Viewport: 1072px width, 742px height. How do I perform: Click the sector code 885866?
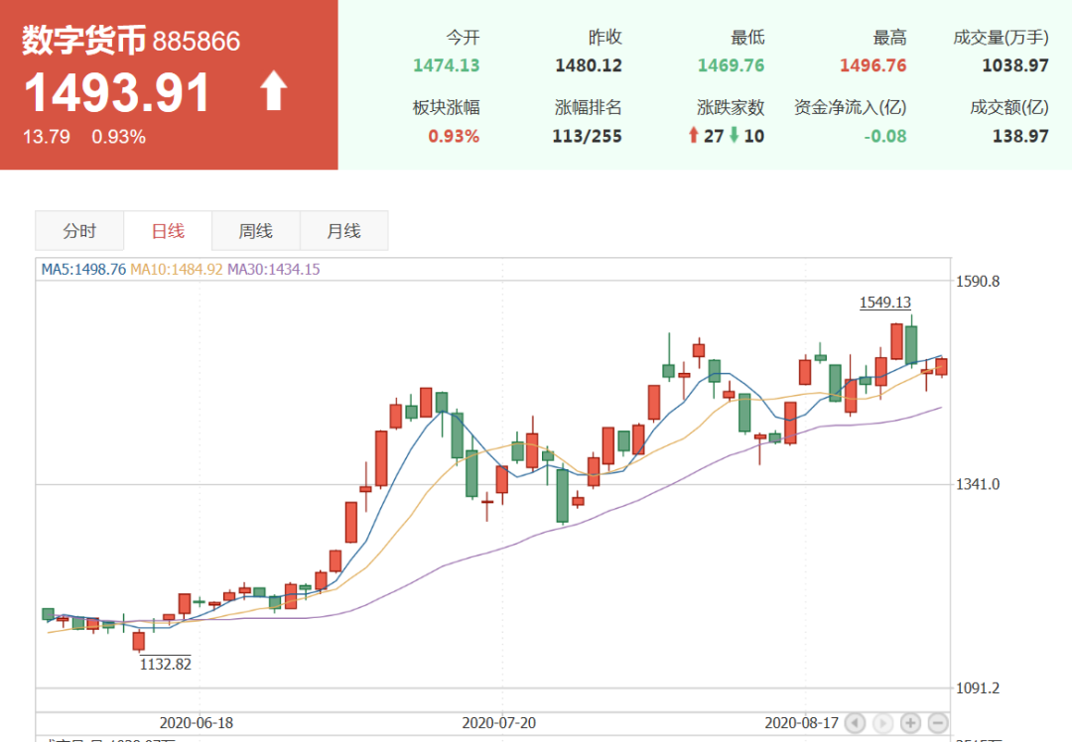coord(197,42)
